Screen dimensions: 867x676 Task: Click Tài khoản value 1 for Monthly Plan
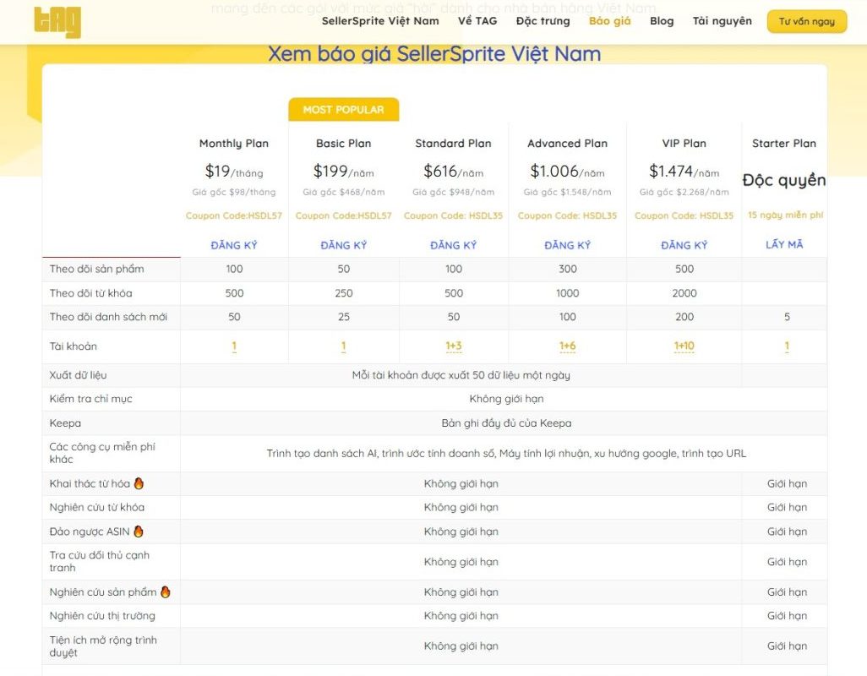tap(234, 346)
